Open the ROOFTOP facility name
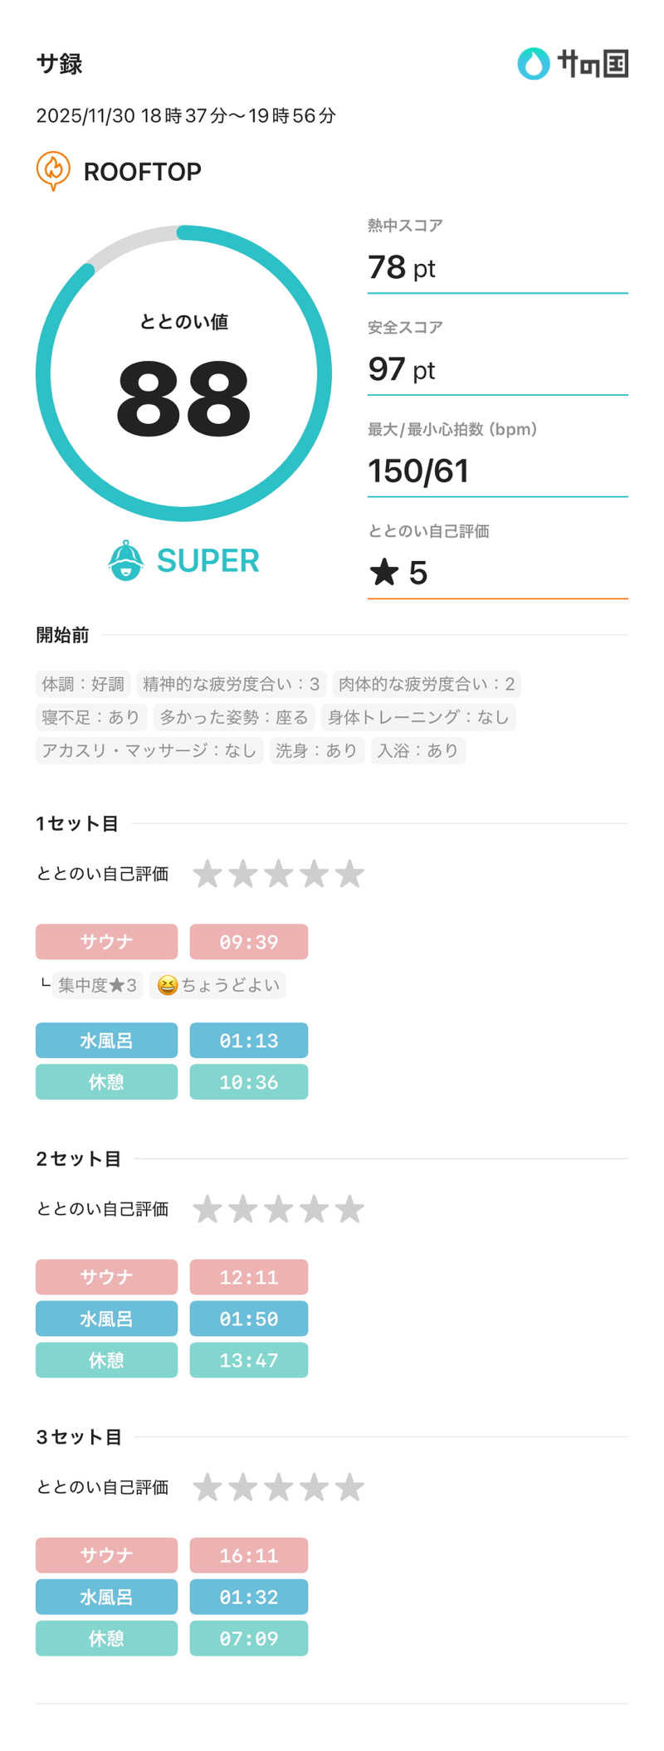Image resolution: width=664 pixels, height=1751 pixels. pos(143,172)
